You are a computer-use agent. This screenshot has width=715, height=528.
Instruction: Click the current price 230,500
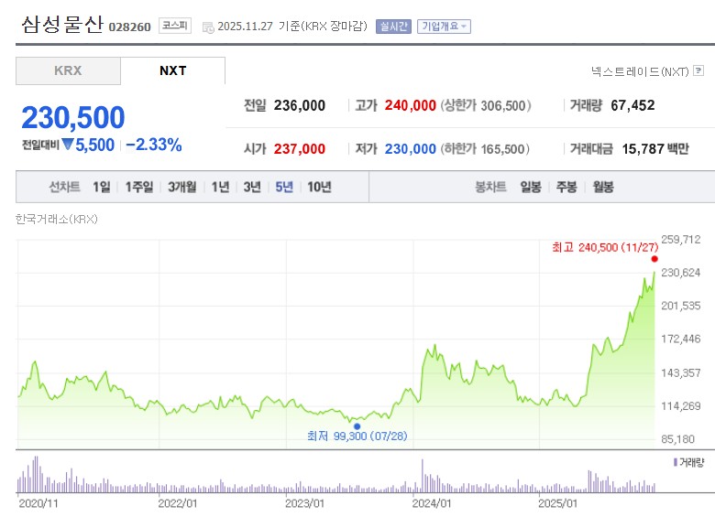(73, 117)
